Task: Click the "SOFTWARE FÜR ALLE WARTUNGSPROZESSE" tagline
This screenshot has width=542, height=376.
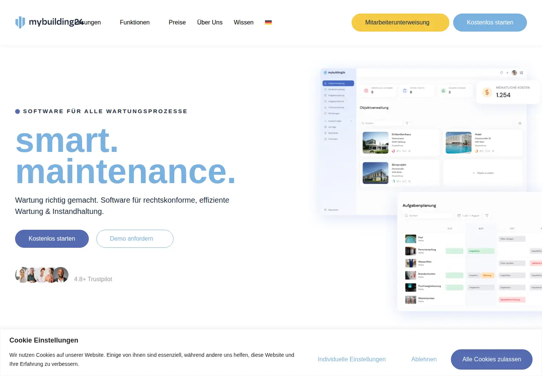Action: point(105,111)
